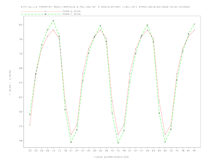
Task: Click the x-axis tick label 00
Action: click(30, 151)
